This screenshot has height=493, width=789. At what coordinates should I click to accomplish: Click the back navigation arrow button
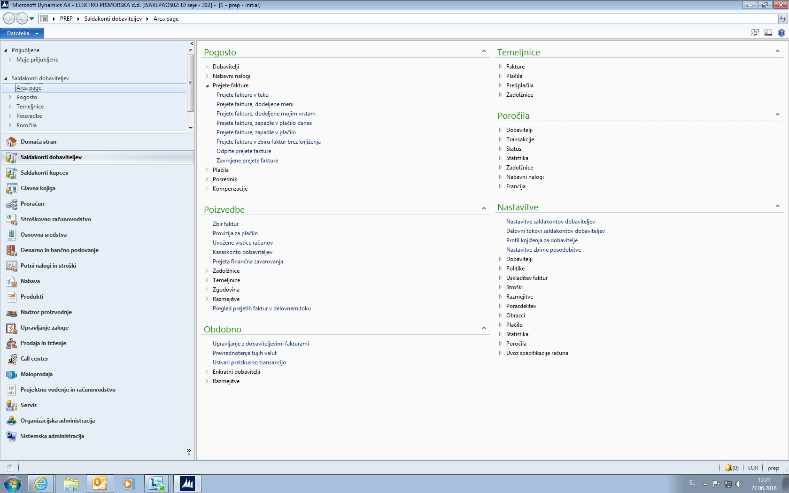[x=8, y=18]
